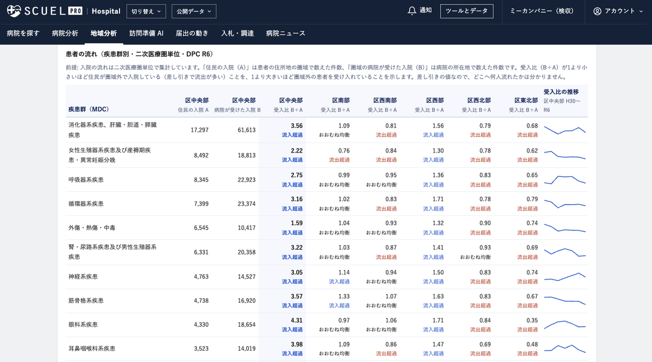Click the trend sparkline for 呼吸器系疾患
This screenshot has height=362, width=652.
tap(565, 180)
